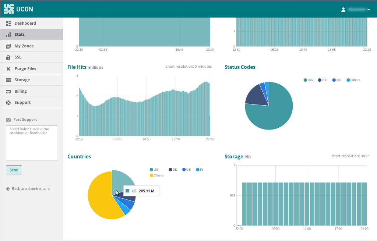The image size is (377, 241).
Task: Focus the Fast Support message box
Action: 31,143
